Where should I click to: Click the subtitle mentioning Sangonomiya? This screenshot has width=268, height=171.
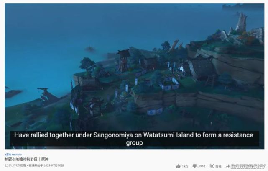(x=134, y=139)
